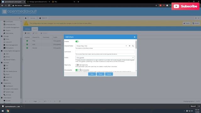Viewport: 201px width, 113px height.
Task: Go to the Home breadcrumb icon
Action: 26,18
